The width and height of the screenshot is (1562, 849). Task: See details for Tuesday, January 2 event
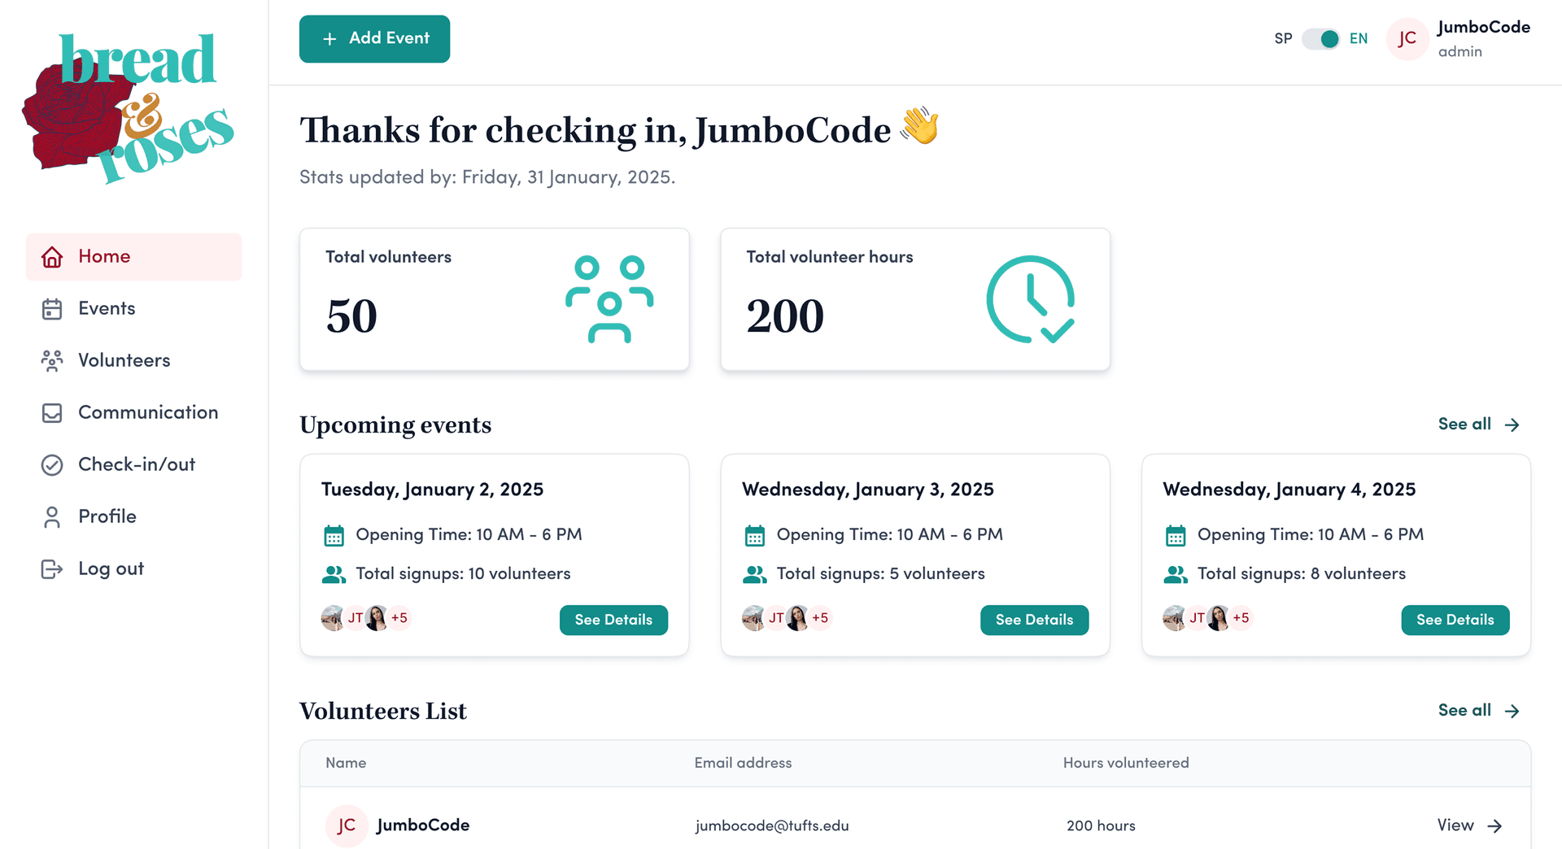tap(613, 620)
